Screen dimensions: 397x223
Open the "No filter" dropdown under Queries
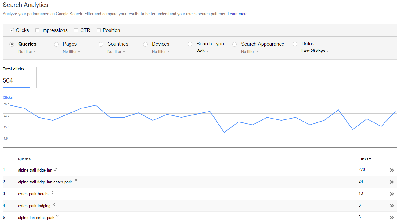pyautogui.click(x=27, y=51)
